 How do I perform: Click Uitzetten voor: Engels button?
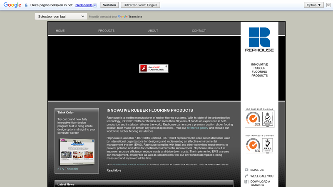[140, 5]
